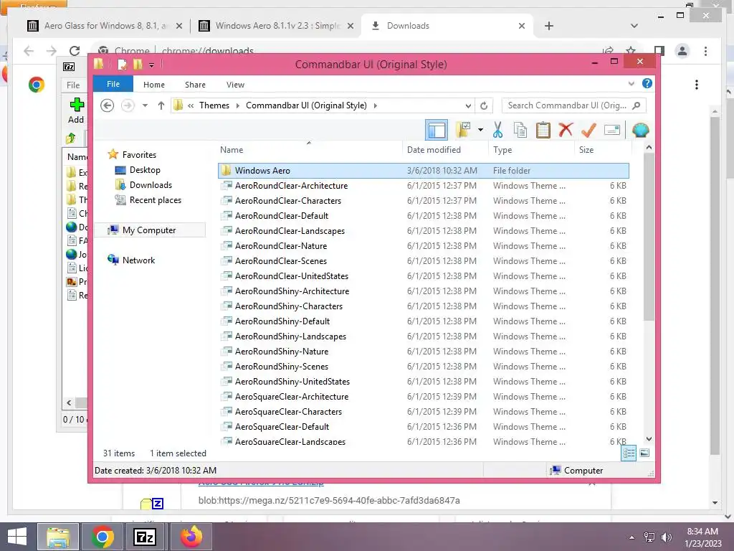Open the Windows Start button
The height and width of the screenshot is (551, 734).
point(17,537)
